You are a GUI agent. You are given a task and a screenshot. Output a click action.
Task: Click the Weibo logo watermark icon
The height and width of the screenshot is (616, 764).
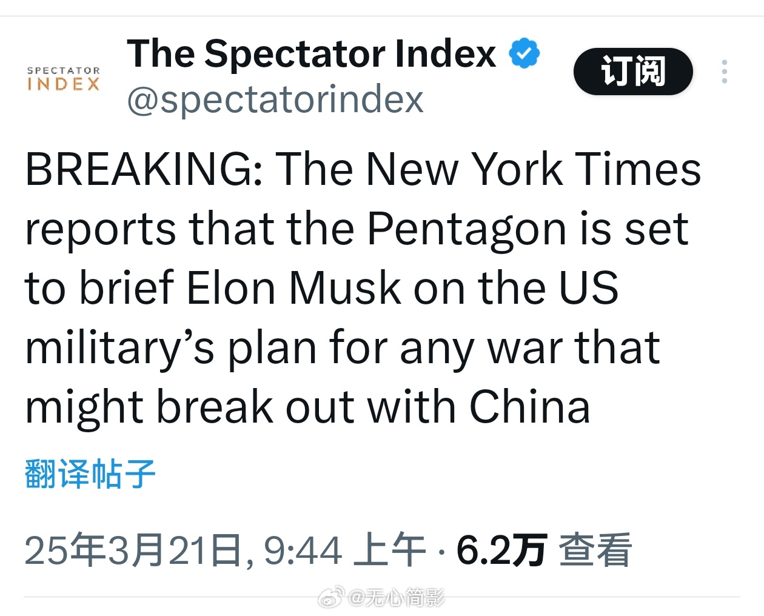click(331, 598)
